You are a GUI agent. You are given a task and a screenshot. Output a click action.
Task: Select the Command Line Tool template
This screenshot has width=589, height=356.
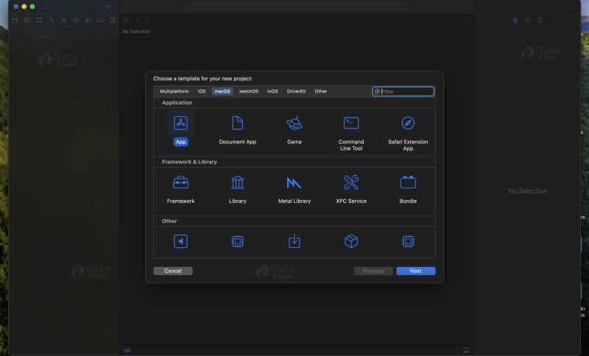[x=351, y=133]
